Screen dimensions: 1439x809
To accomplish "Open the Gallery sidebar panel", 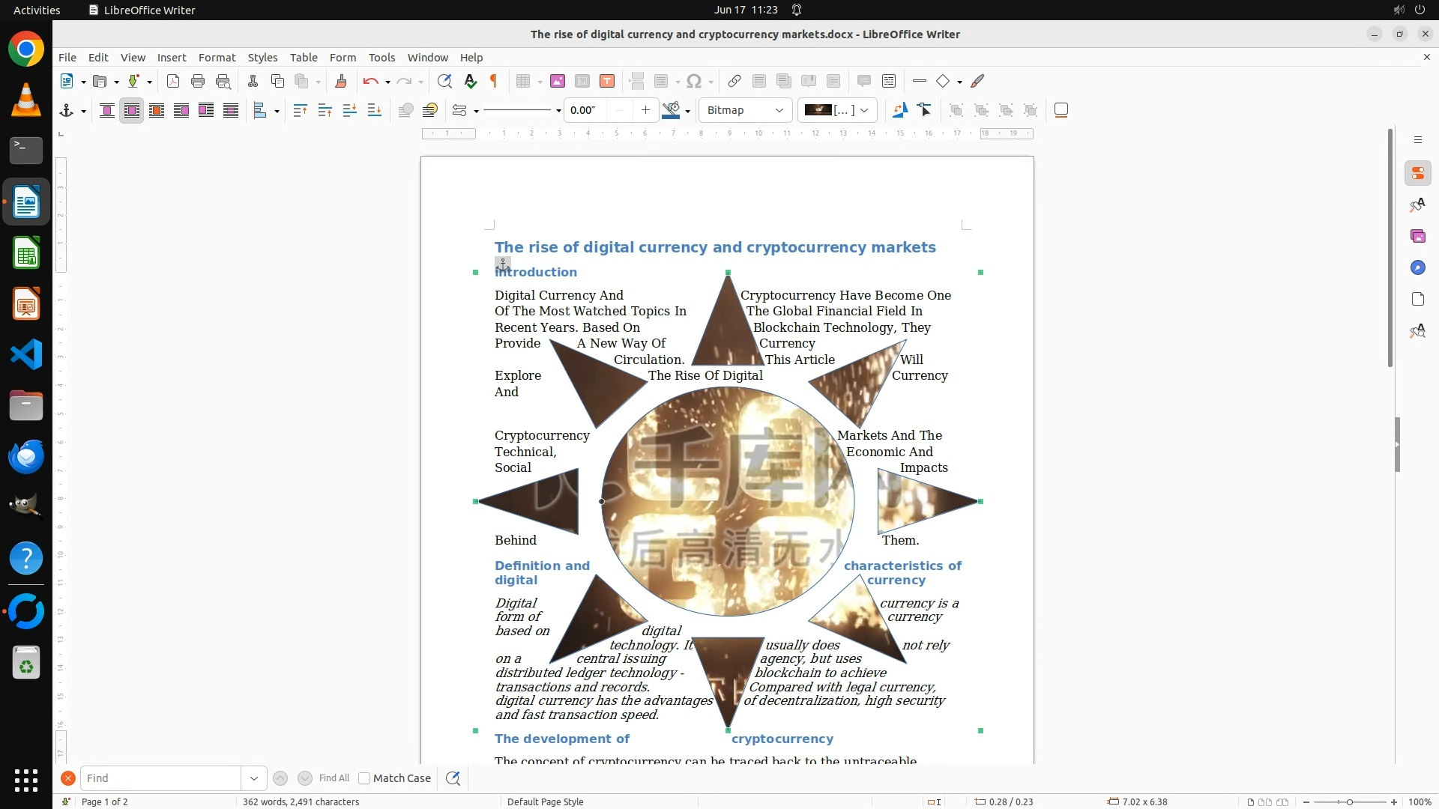I will coord(1417,237).
